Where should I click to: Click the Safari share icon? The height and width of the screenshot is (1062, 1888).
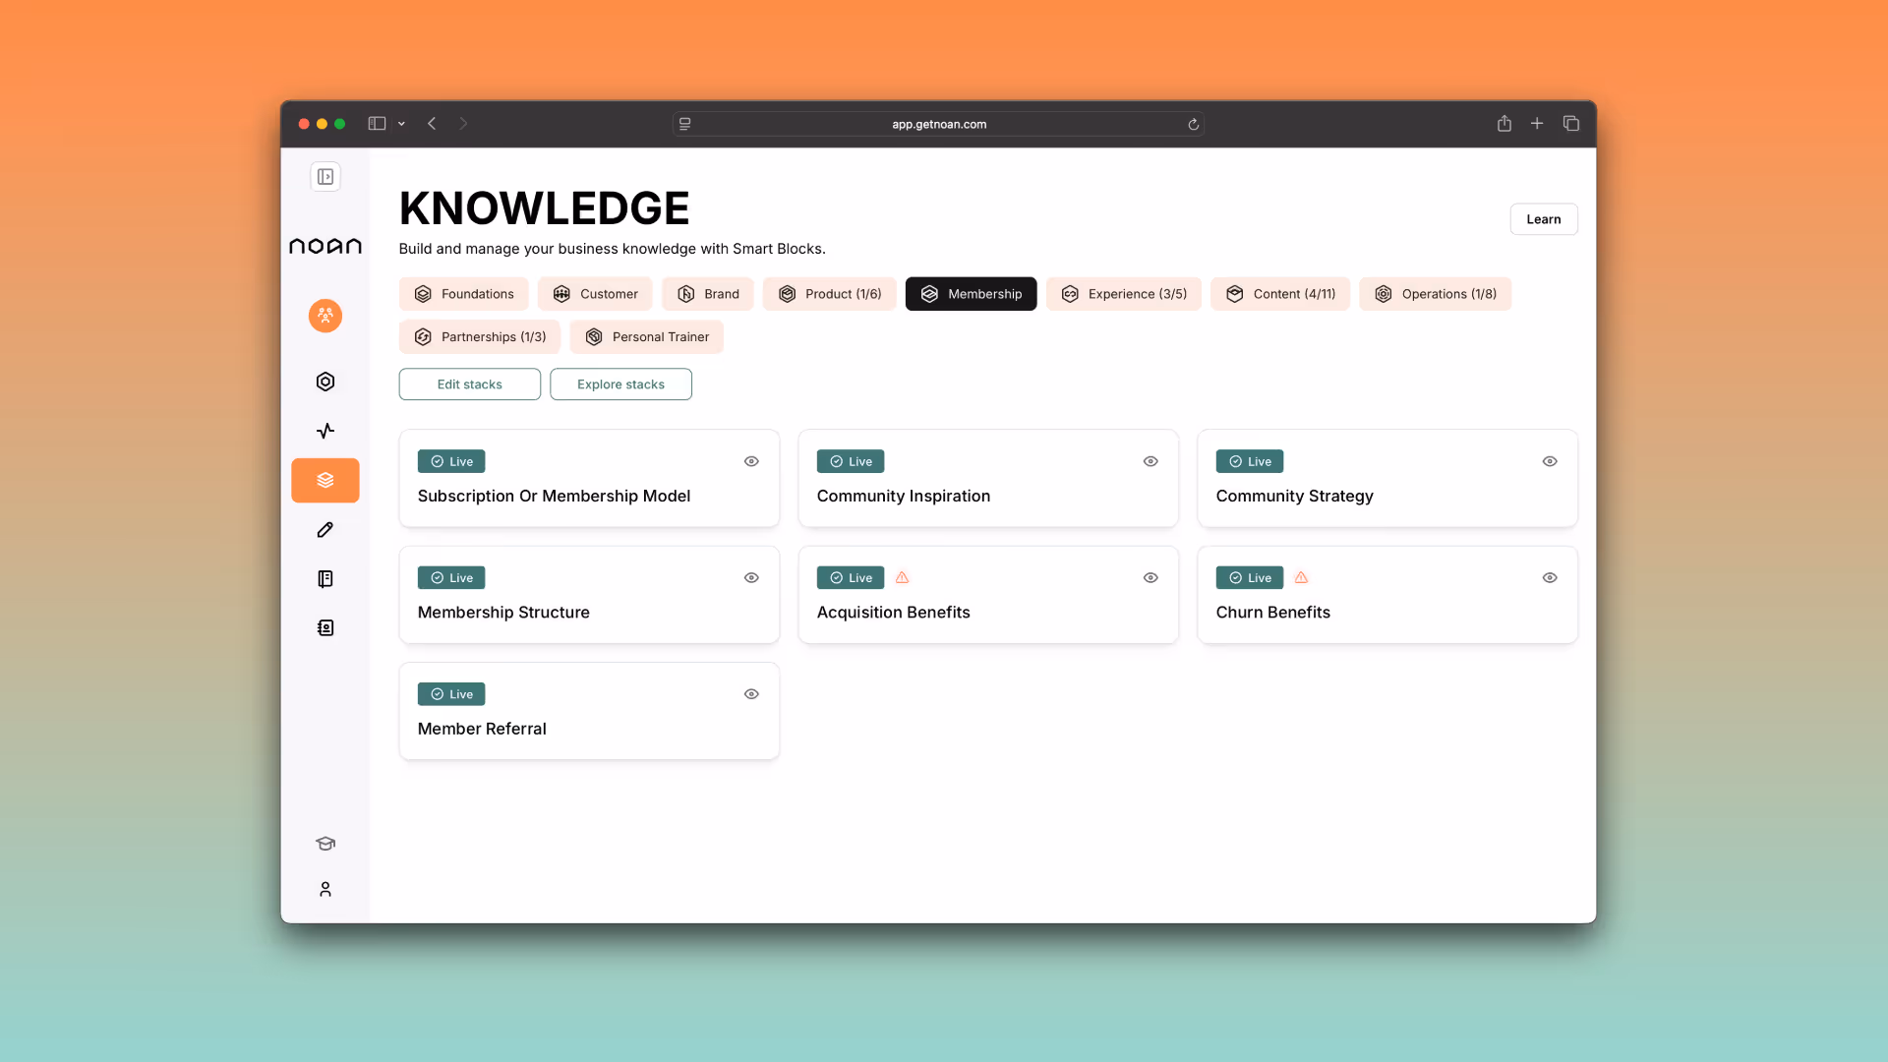(x=1504, y=124)
